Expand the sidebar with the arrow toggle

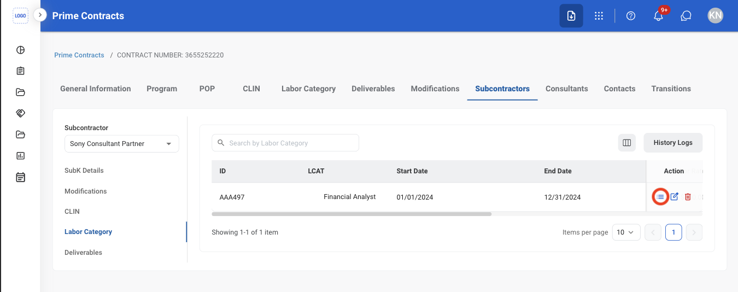[40, 15]
